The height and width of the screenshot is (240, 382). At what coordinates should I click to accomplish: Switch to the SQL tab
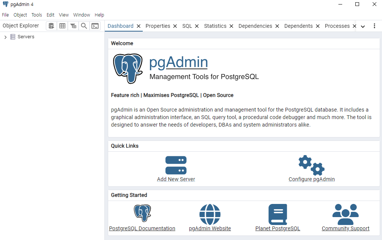tap(187, 26)
